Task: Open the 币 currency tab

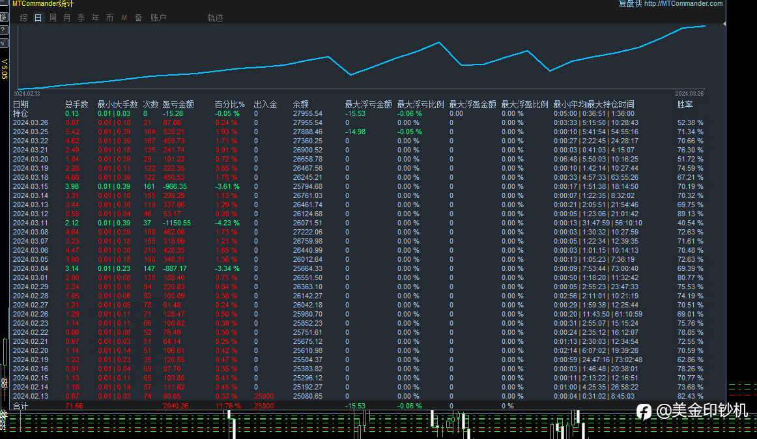Action: [109, 18]
